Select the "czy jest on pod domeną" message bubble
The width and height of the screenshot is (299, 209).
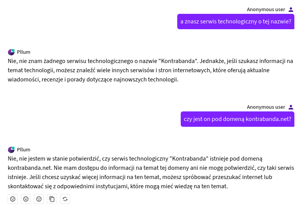(237, 119)
